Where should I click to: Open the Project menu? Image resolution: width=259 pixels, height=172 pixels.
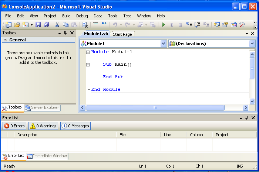pyautogui.click(x=50, y=16)
